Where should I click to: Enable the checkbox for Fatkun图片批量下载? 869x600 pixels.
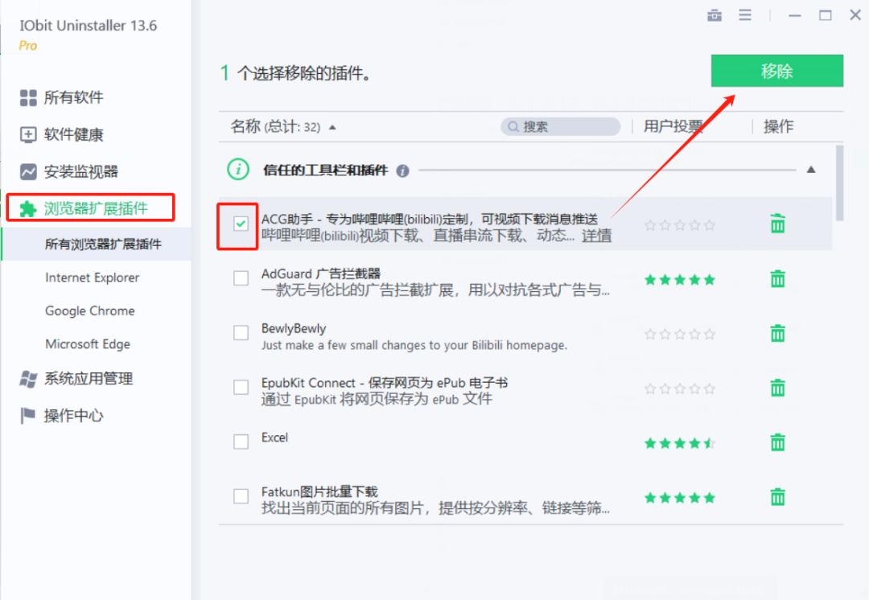[241, 495]
